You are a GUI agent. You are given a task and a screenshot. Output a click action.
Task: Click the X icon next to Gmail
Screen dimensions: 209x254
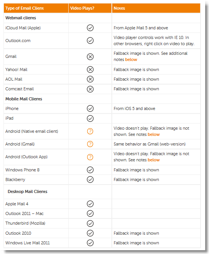pos(90,57)
